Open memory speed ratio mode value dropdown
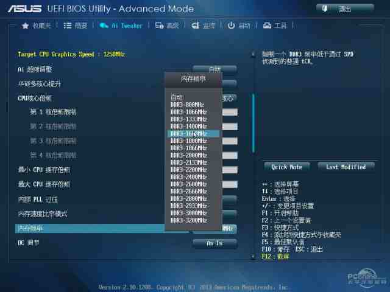Screen dimensions: 390x292 pyautogui.click(x=229, y=214)
